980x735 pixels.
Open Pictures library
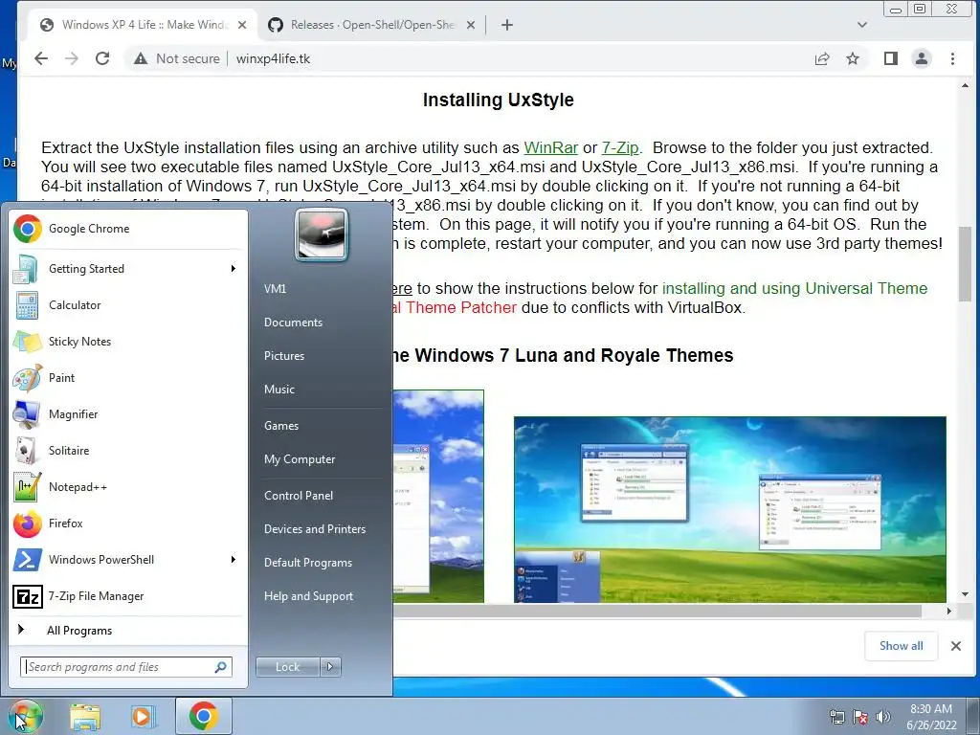tap(283, 356)
